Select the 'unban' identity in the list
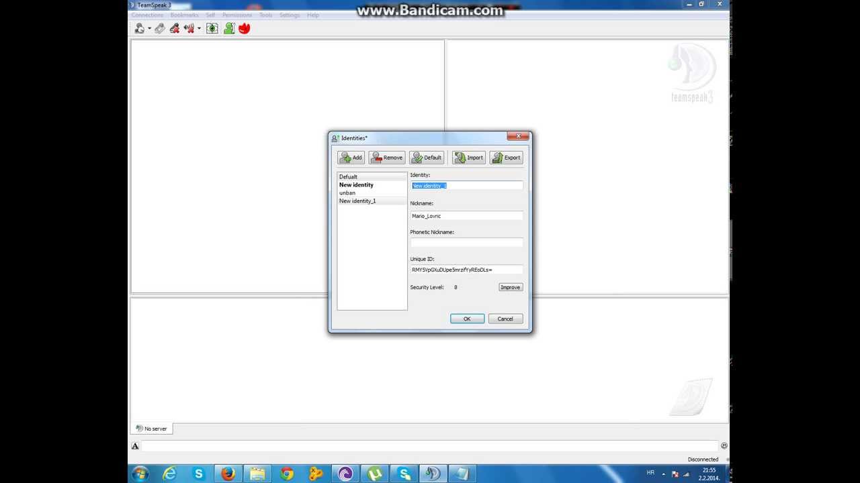Image resolution: width=860 pixels, height=483 pixels. (x=372, y=193)
